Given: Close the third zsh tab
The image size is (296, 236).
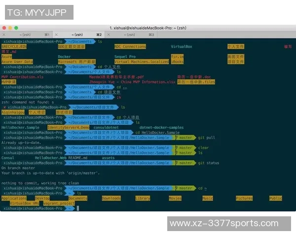Looking at the screenshot, I should click(108, 35).
